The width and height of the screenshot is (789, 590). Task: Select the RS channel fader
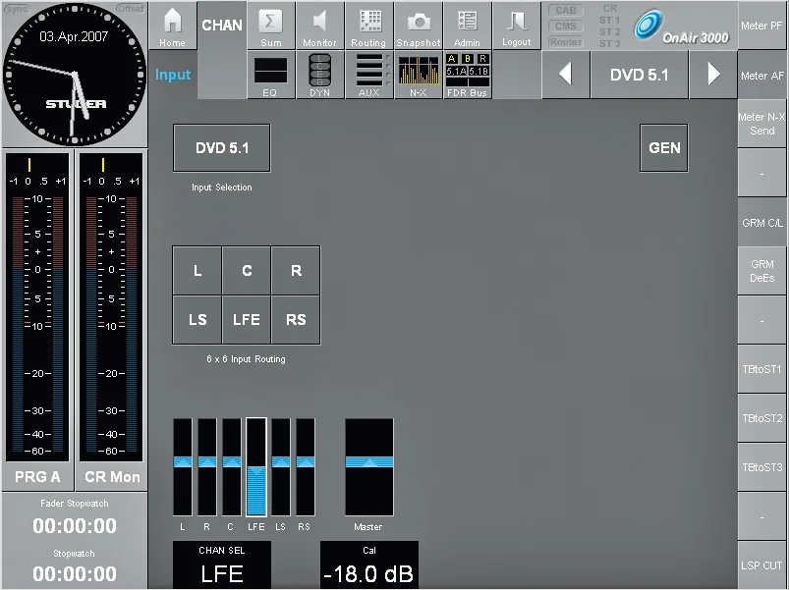coord(306,467)
